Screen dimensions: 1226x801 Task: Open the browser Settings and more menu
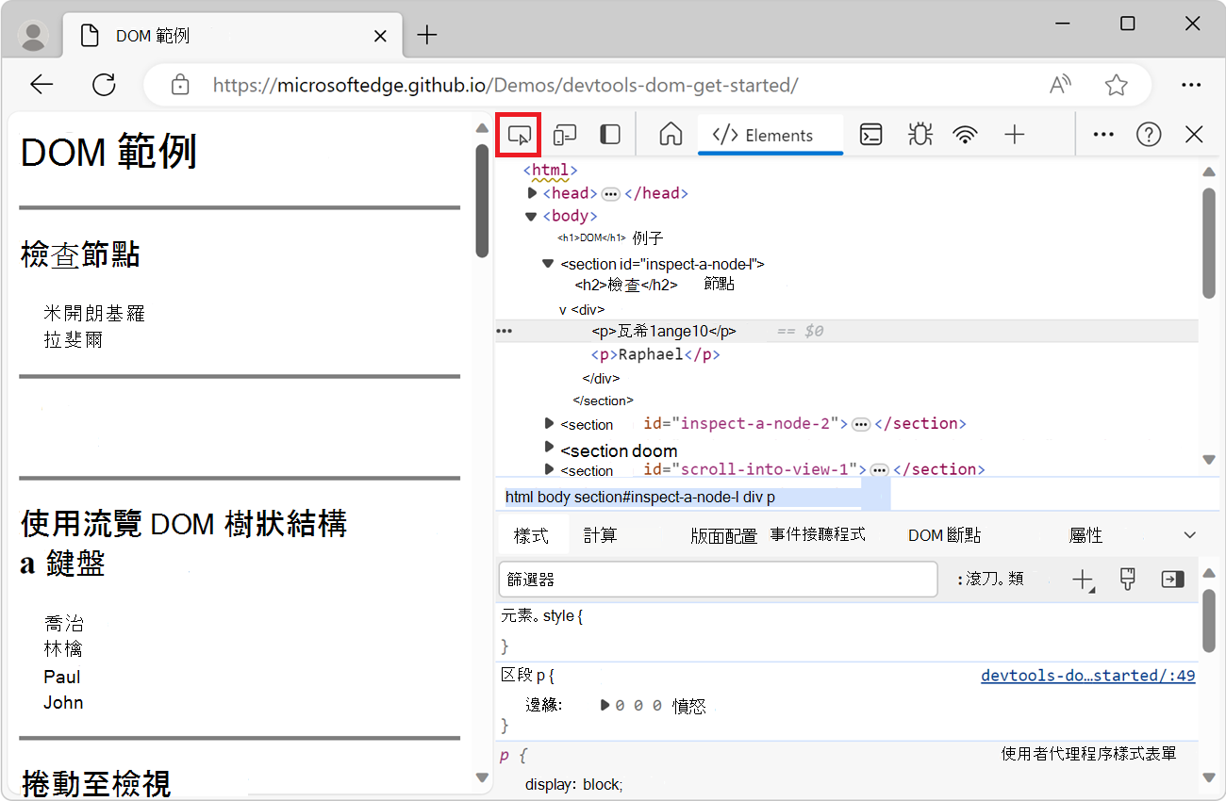tap(1191, 85)
